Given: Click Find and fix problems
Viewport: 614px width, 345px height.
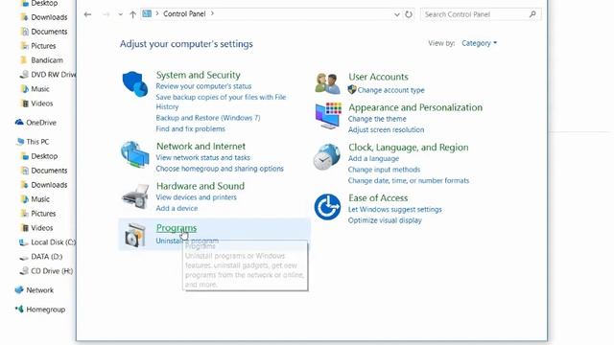Looking at the screenshot, I should 190,128.
